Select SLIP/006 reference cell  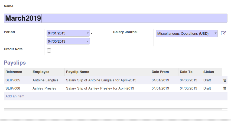tap(13, 88)
